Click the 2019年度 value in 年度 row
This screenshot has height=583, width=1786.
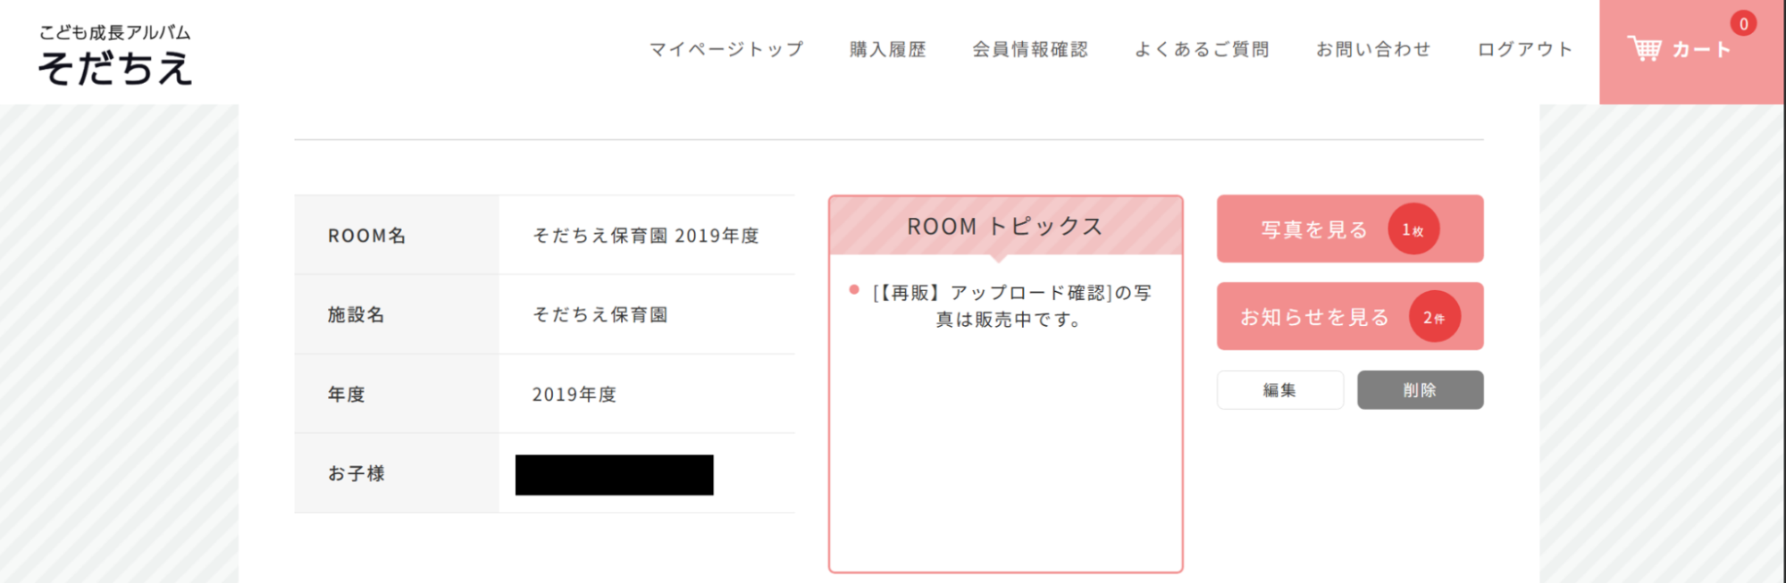(574, 395)
